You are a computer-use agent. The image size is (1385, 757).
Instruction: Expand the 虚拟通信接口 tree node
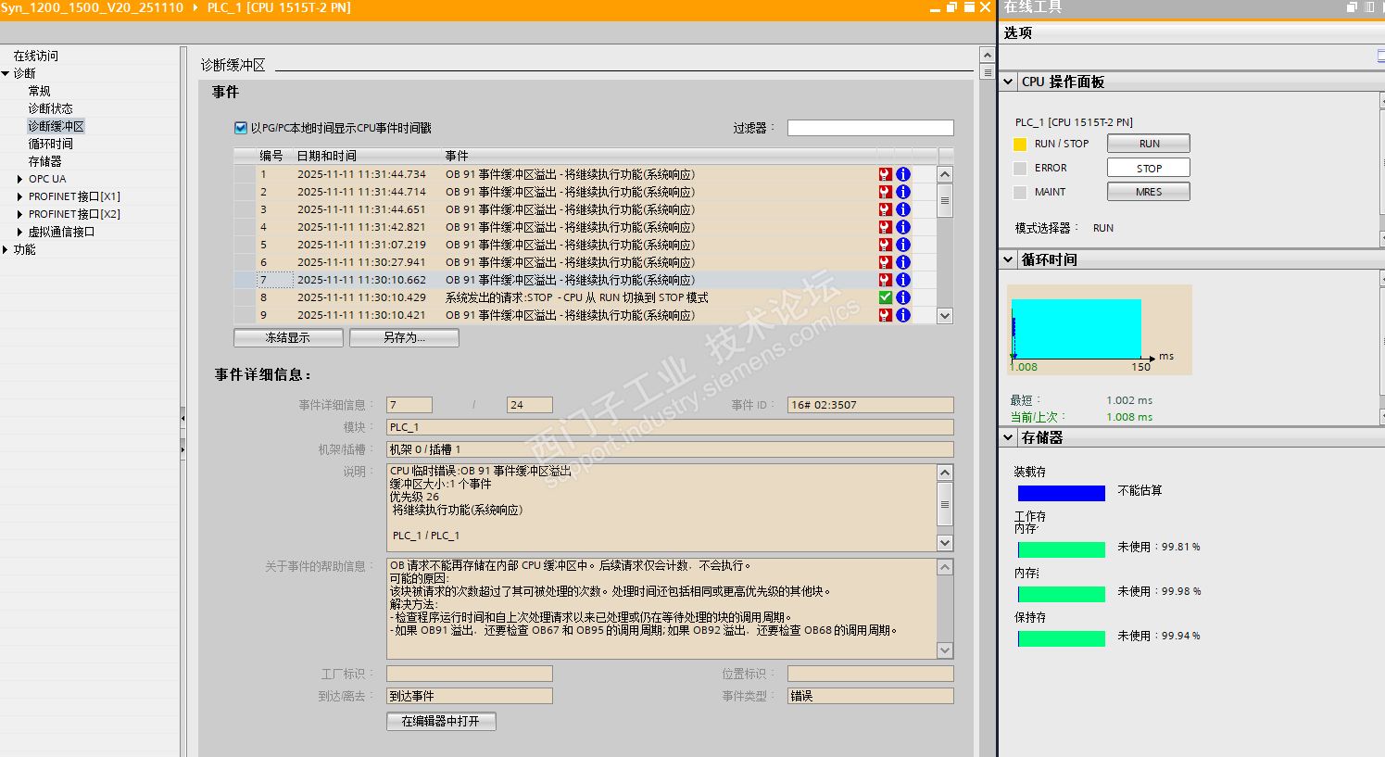pyautogui.click(x=19, y=232)
